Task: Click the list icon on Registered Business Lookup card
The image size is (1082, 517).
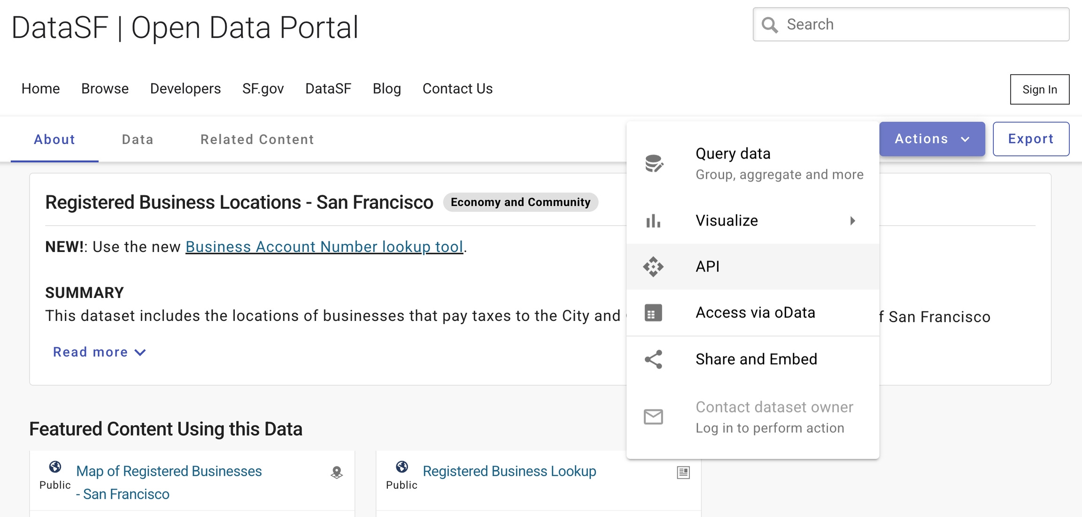Action: tap(683, 472)
